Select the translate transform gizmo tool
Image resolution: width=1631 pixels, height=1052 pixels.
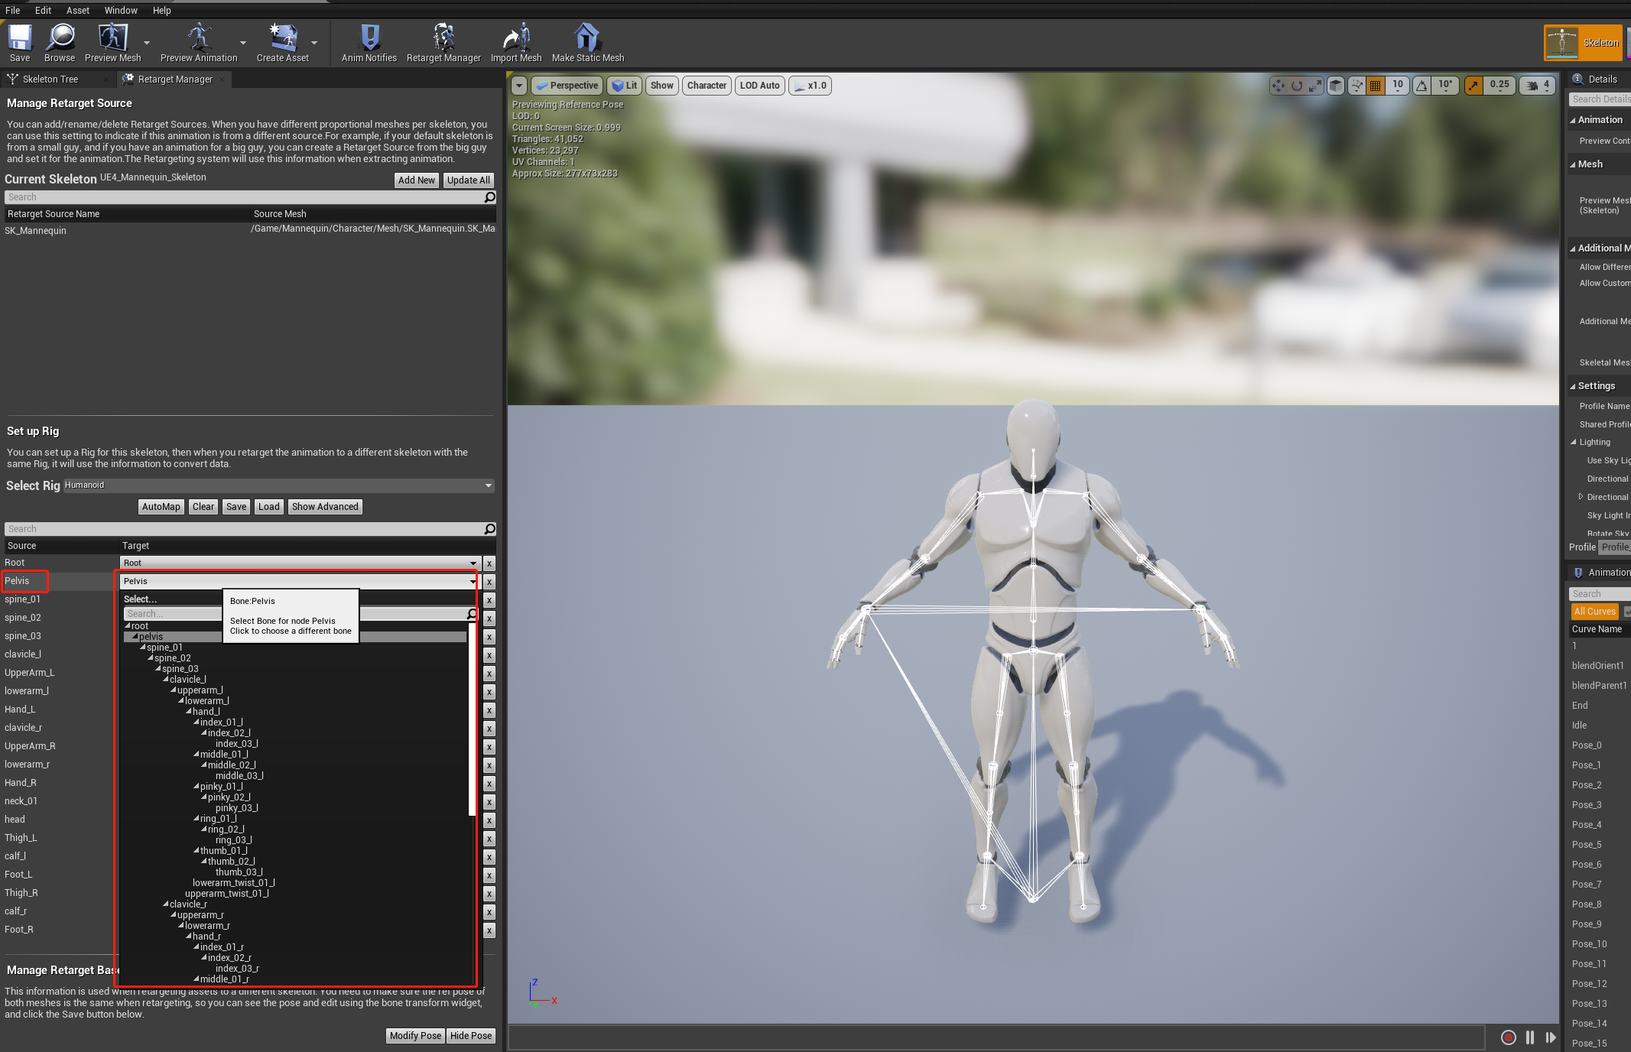1278,86
